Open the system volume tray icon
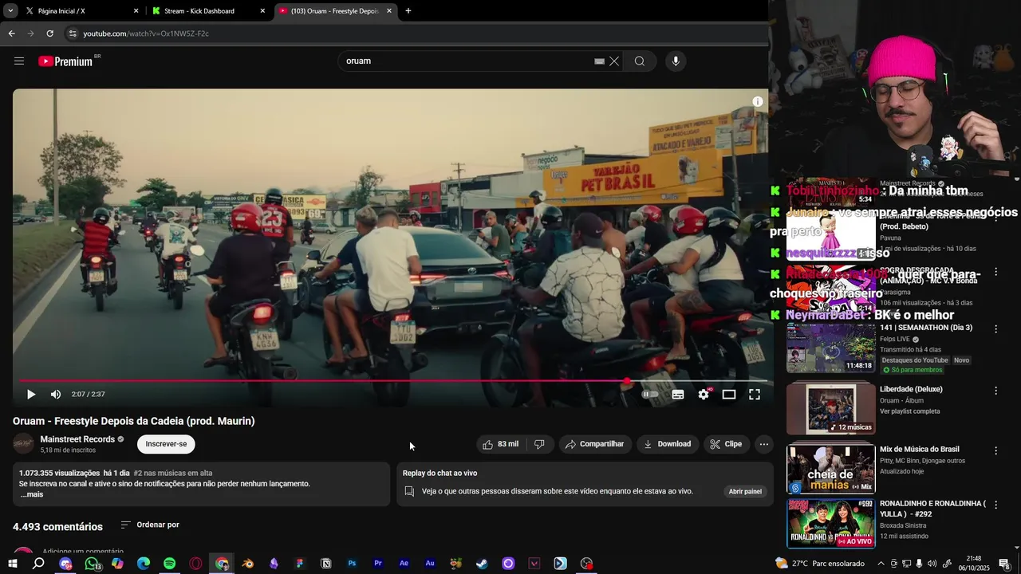This screenshot has height=574, width=1021. click(x=932, y=564)
